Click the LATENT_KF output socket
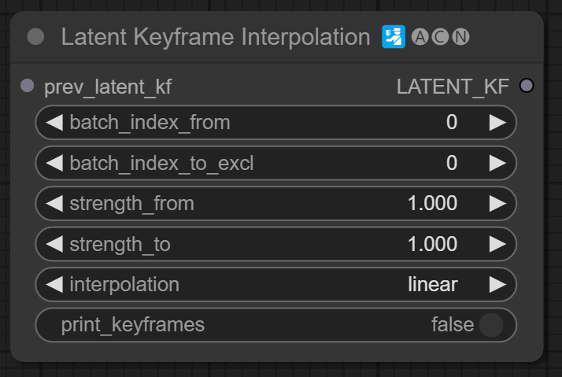Screen dimensions: 562x377 coord(527,86)
